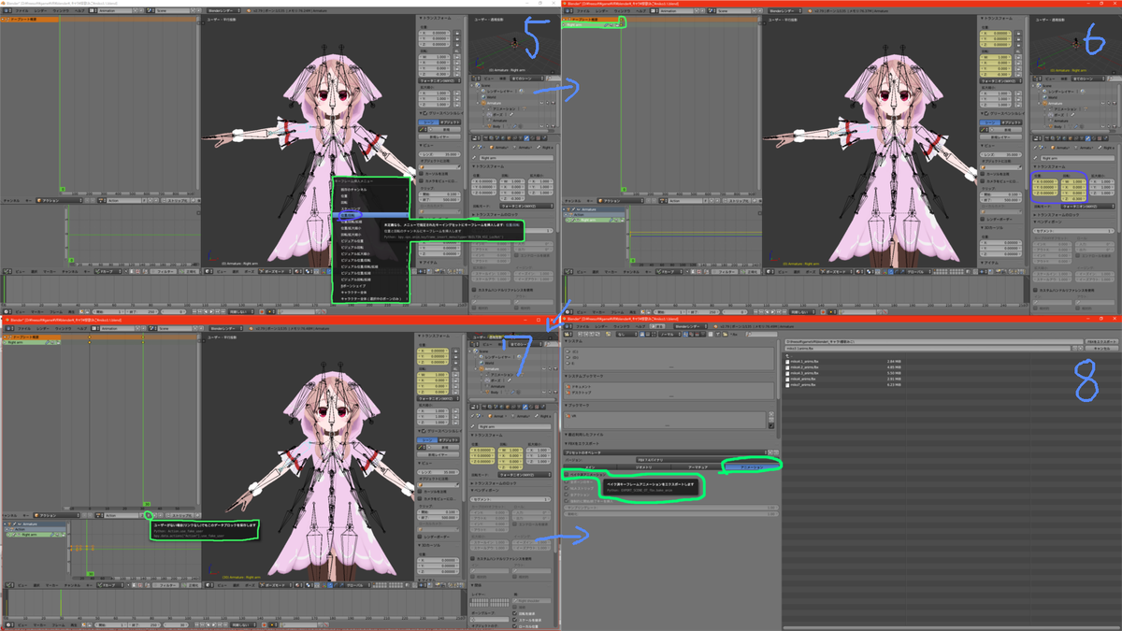The width and height of the screenshot is (1122, 631).
Task: Toggle 全ボーンにキー checkbox in window 8
Action: point(567,481)
